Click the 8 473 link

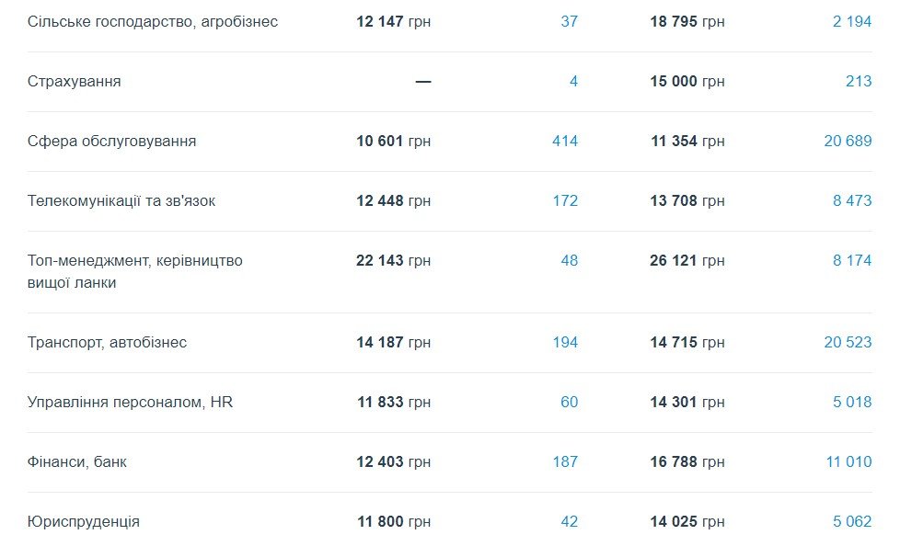point(851,200)
